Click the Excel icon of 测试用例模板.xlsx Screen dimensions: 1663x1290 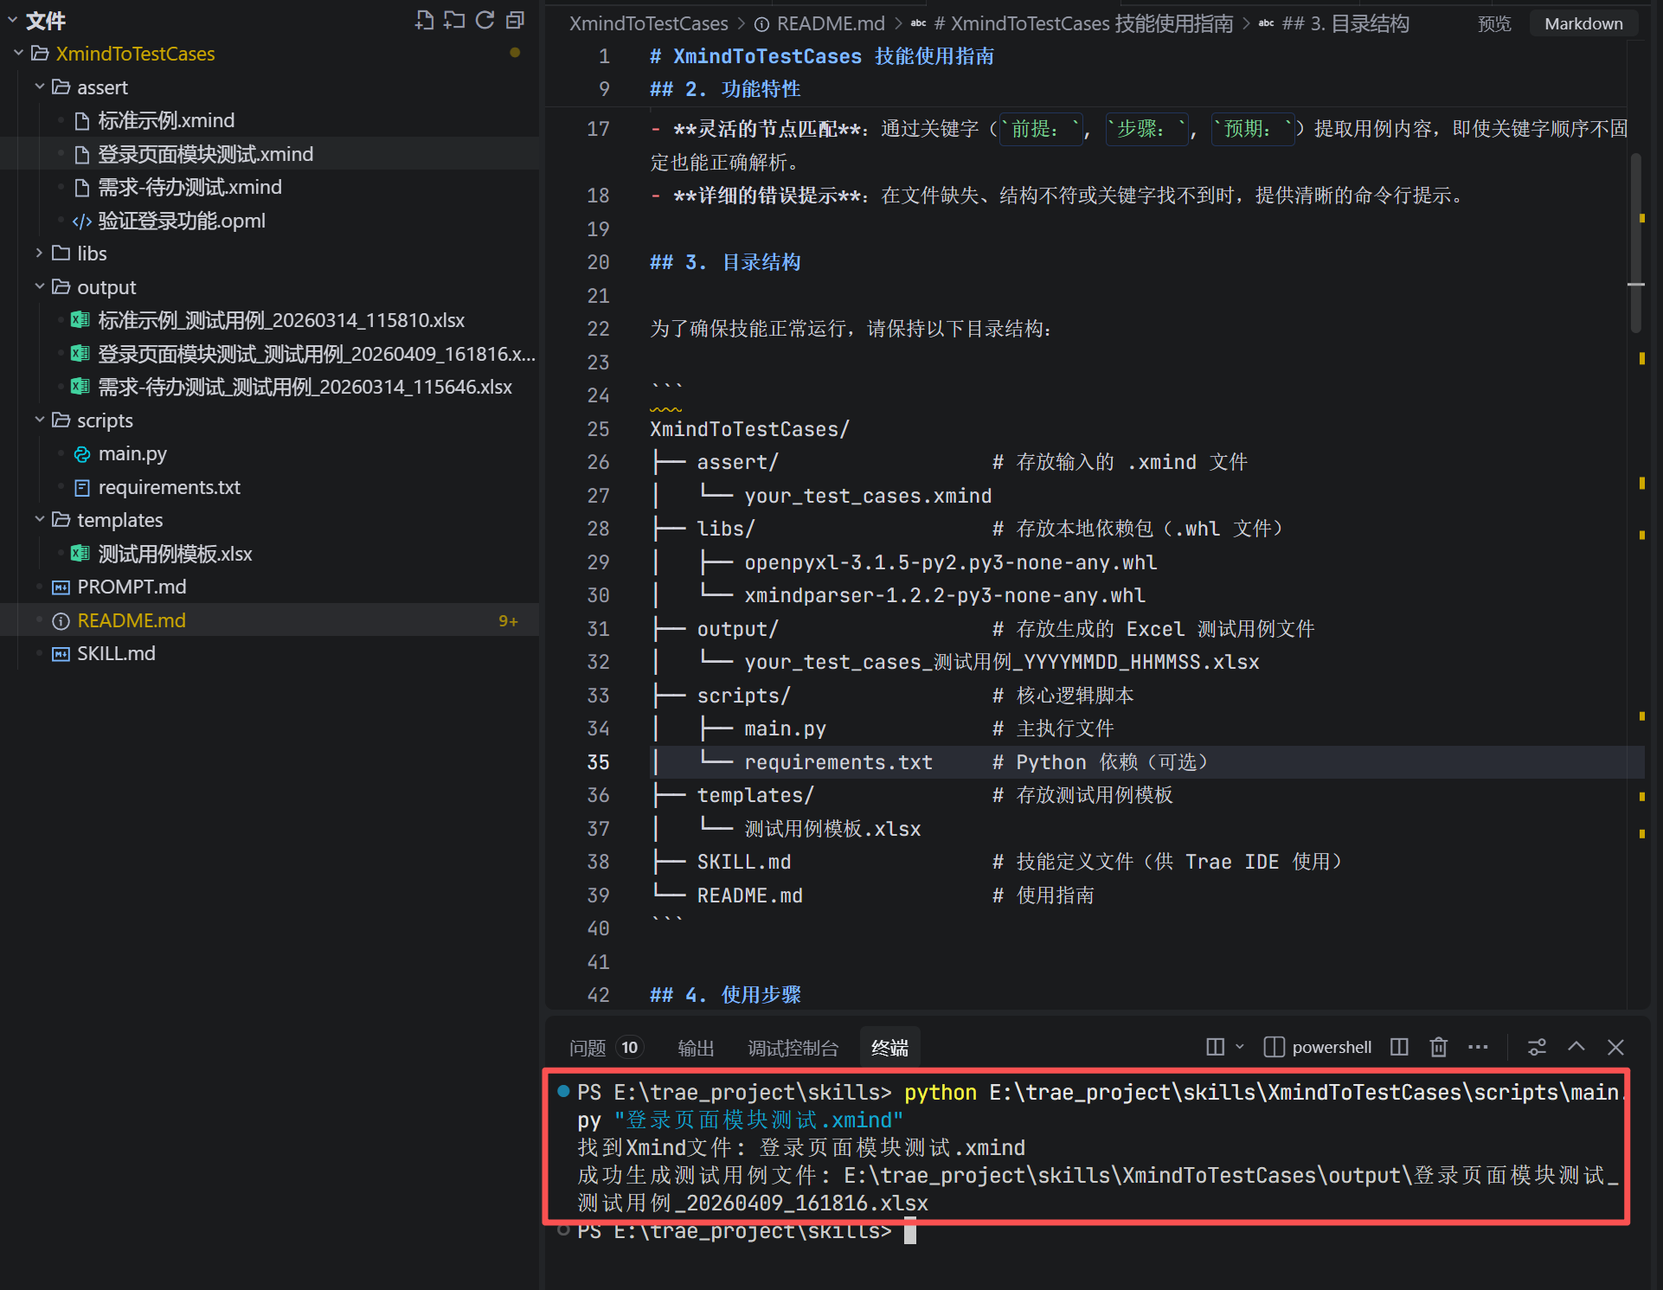pyautogui.click(x=80, y=554)
